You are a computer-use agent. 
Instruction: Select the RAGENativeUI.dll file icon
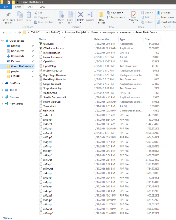coord(41,70)
